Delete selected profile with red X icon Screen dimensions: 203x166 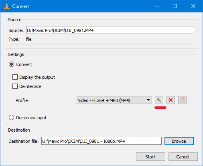[x=171, y=100]
